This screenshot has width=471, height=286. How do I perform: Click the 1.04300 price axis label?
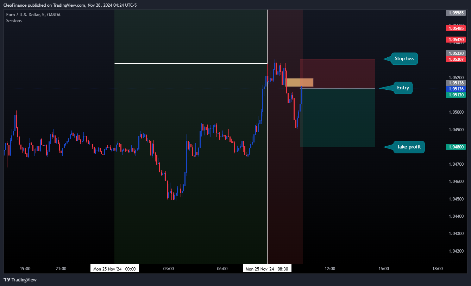pyautogui.click(x=456, y=234)
